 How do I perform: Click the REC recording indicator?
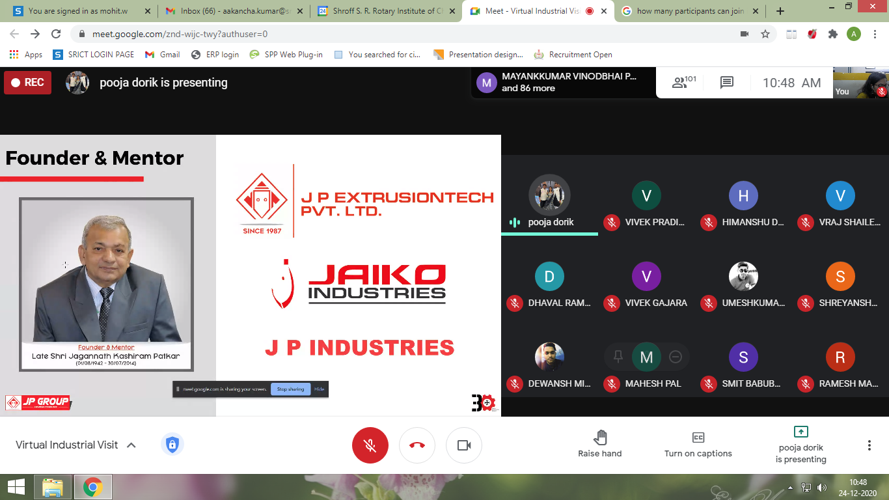[27, 83]
